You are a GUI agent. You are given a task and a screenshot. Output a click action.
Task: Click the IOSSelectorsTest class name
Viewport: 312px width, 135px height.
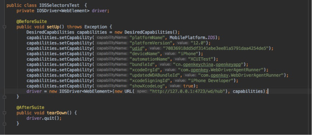point(59,5)
